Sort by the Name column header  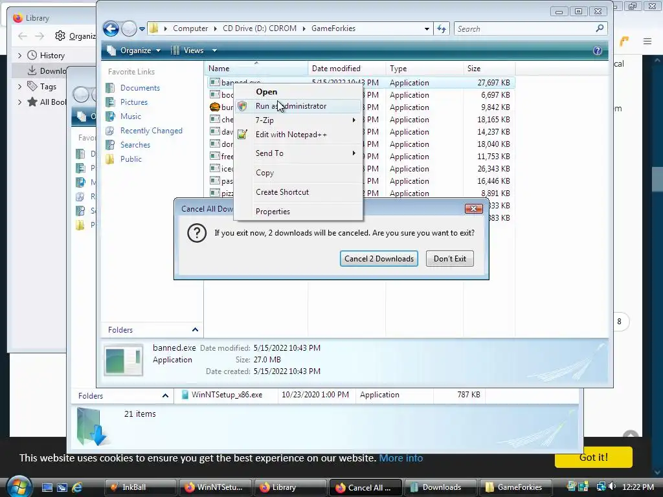(x=256, y=69)
